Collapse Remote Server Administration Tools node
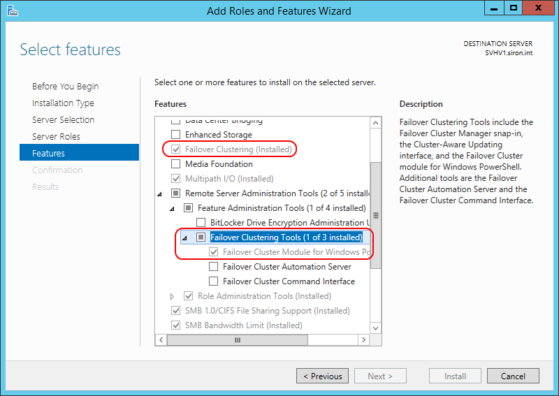The image size is (559, 396). [160, 194]
